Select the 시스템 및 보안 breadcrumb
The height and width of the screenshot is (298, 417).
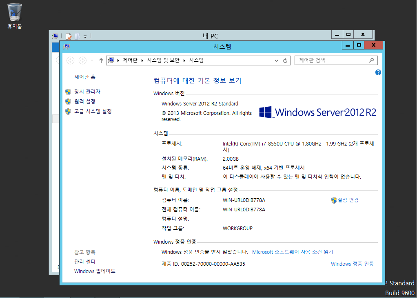[x=163, y=60]
